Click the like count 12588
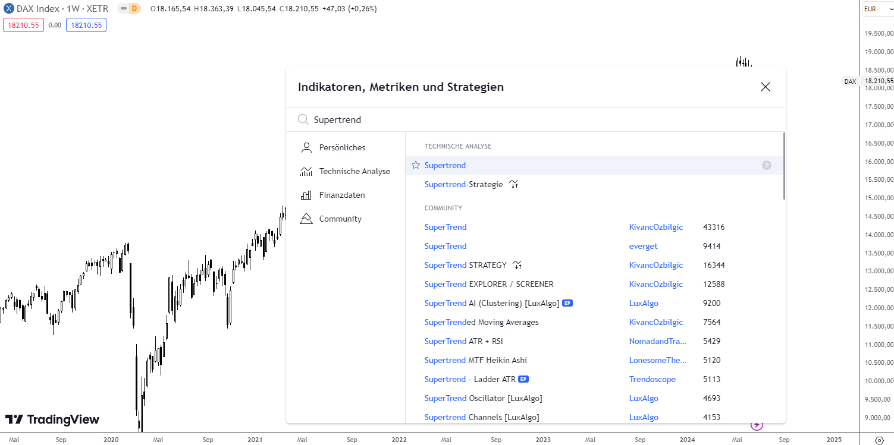Image resolution: width=894 pixels, height=445 pixels. coord(714,284)
